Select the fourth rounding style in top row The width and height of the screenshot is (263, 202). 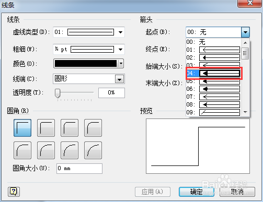point(93,128)
